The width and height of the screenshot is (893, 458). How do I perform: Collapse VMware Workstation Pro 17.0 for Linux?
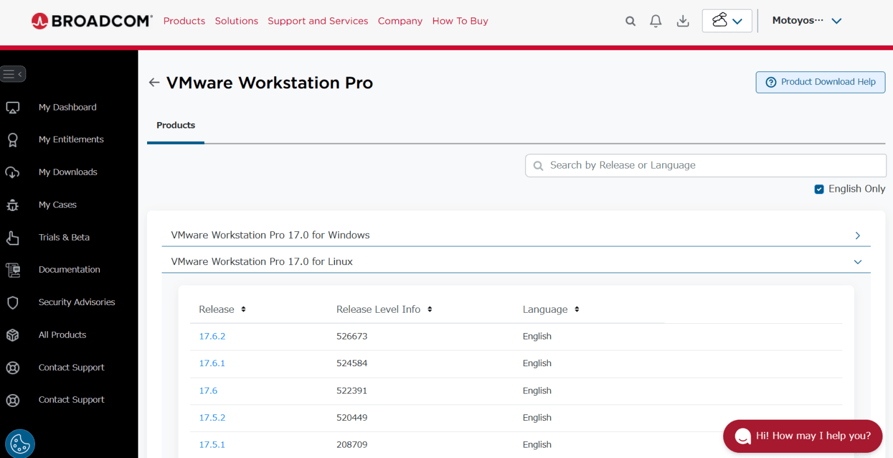tap(857, 262)
